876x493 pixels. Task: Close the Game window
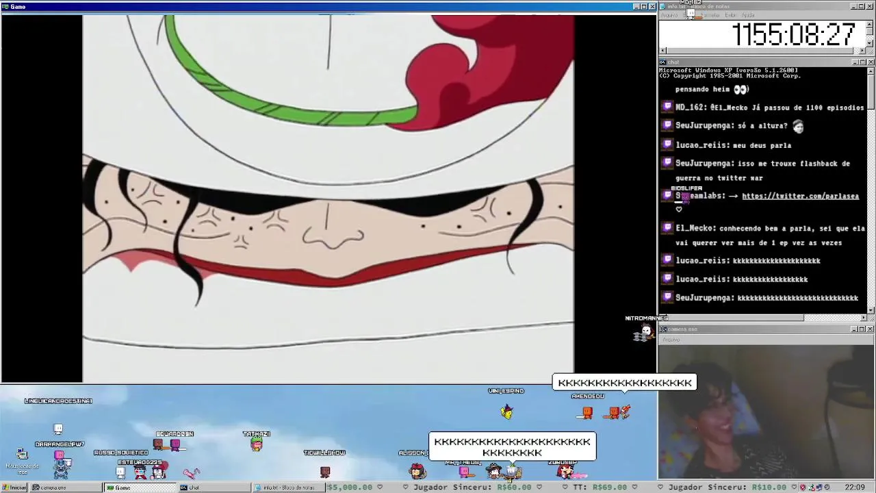click(652, 6)
